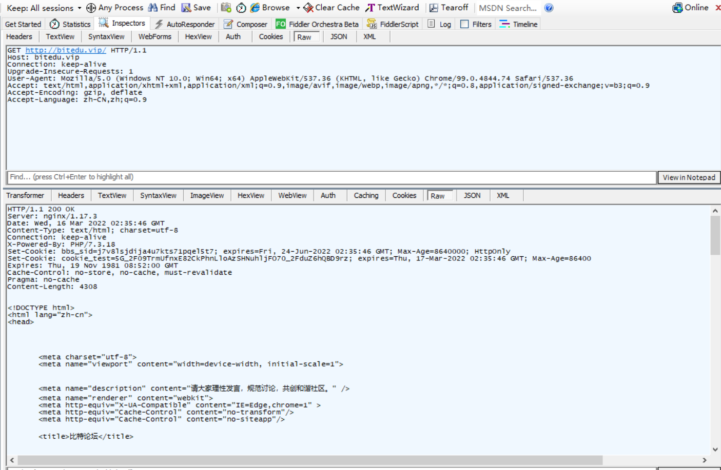Switch response inspector to Headers tab

(71, 196)
